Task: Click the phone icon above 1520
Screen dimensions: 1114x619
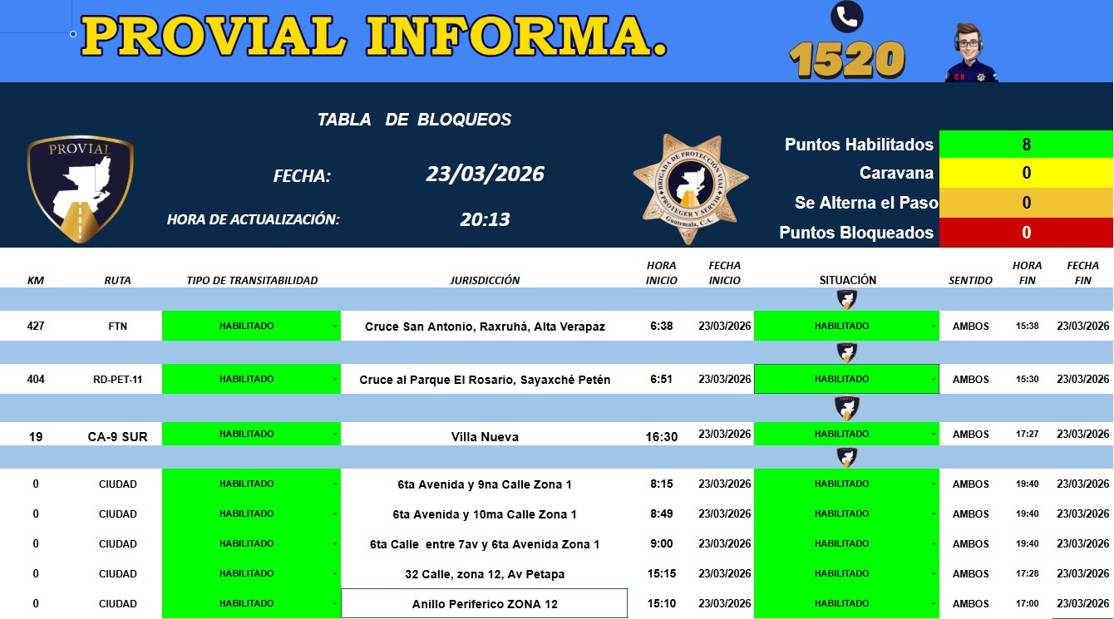Action: [x=846, y=16]
